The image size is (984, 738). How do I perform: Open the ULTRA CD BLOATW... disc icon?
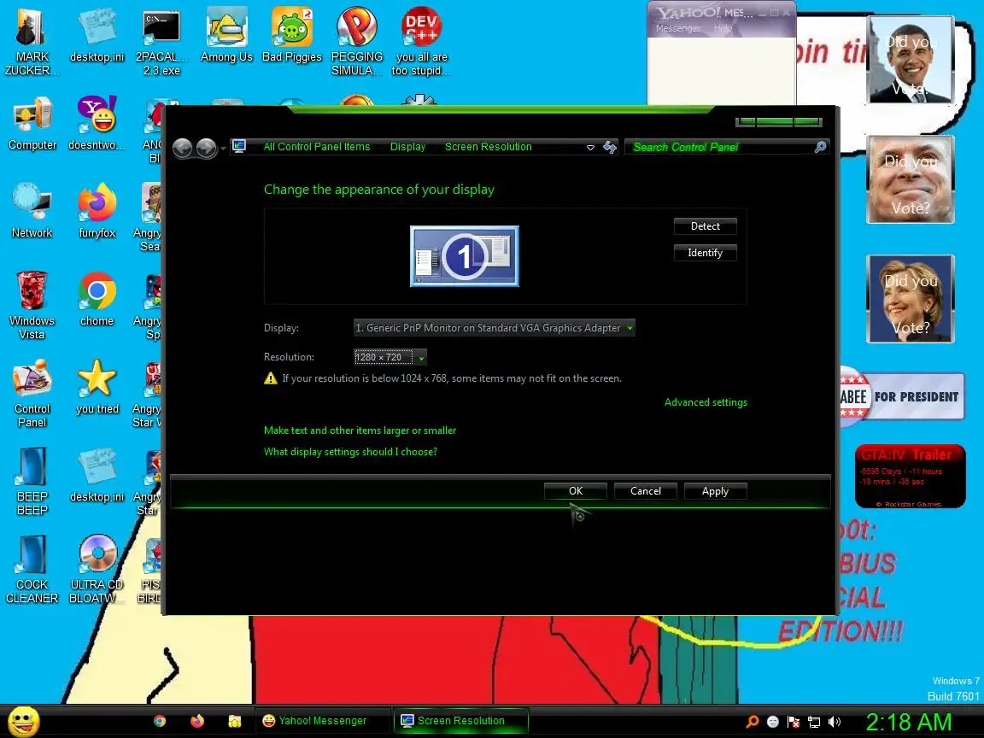(x=97, y=569)
